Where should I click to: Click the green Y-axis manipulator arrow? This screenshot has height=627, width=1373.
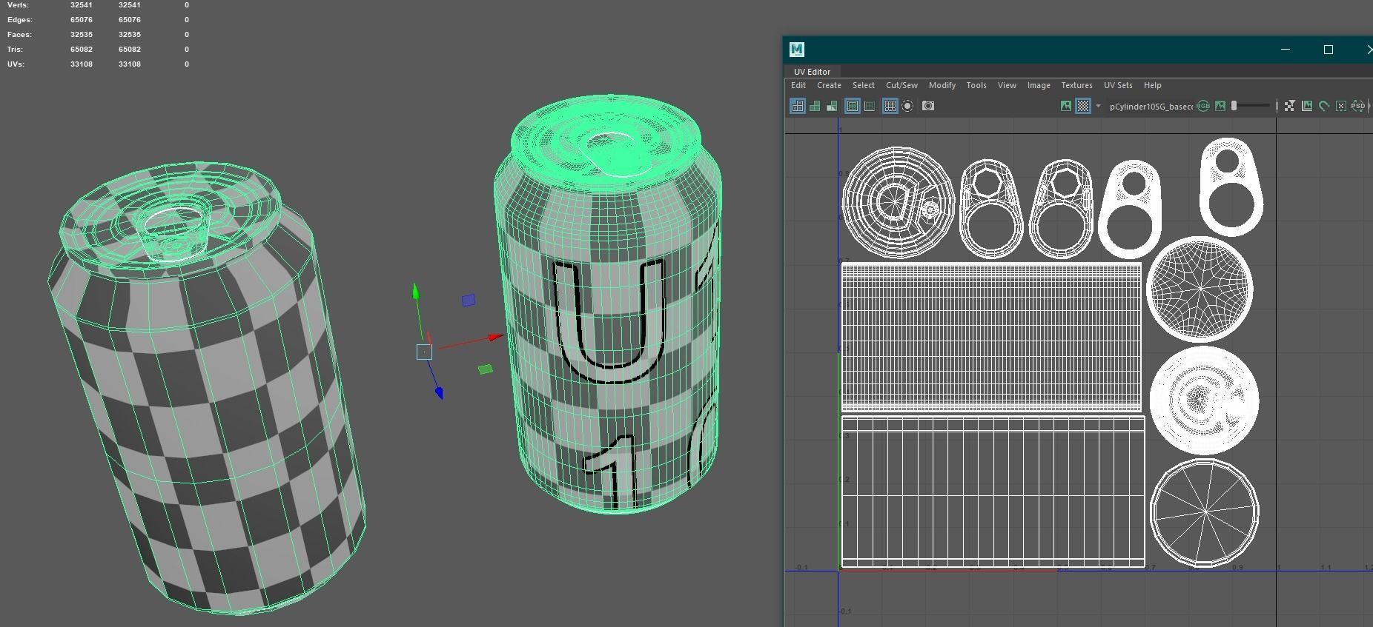click(x=416, y=291)
